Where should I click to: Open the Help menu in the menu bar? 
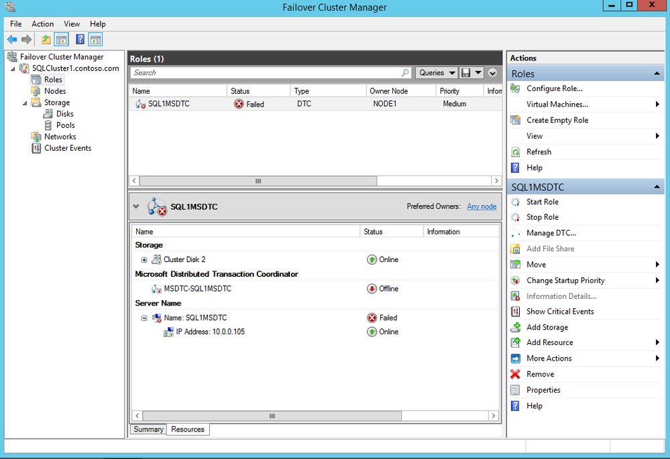click(x=98, y=24)
